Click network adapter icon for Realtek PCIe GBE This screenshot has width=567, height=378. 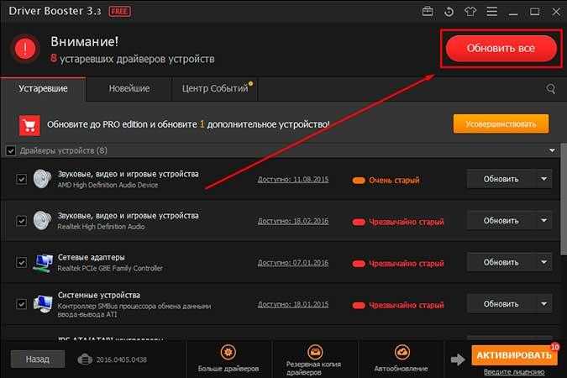point(43,263)
